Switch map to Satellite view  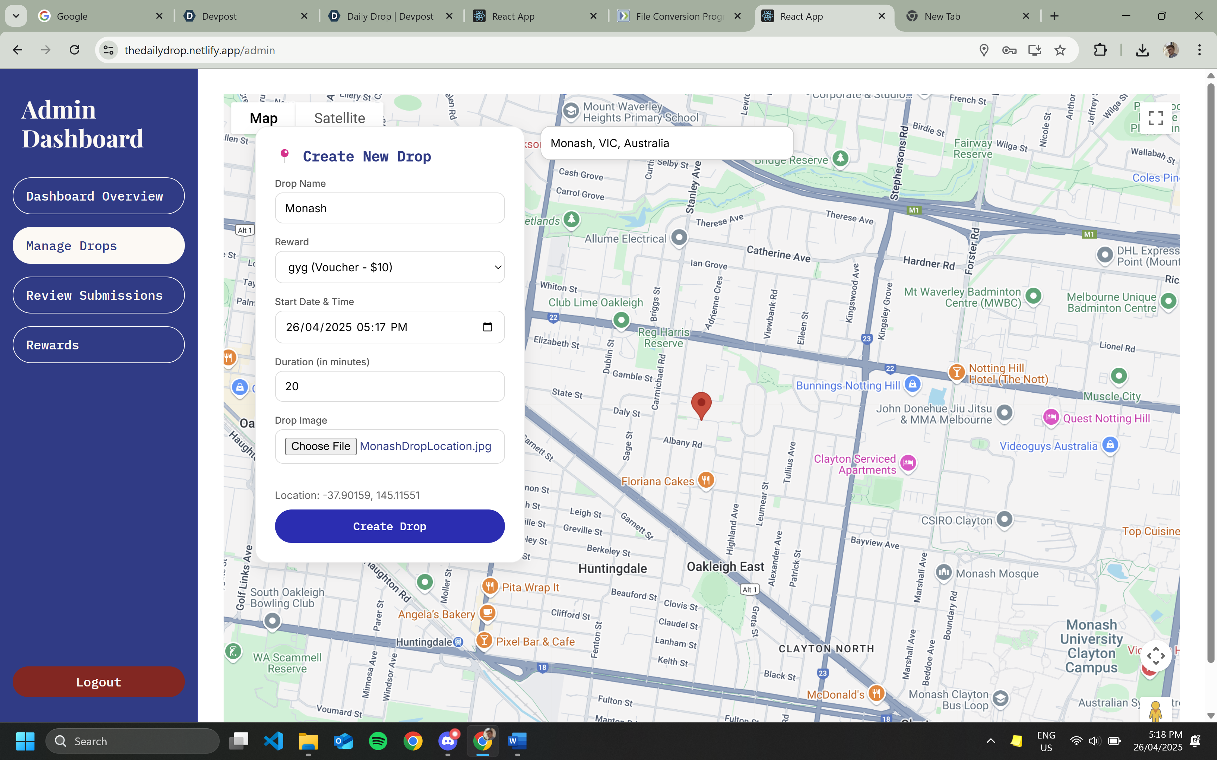point(339,118)
